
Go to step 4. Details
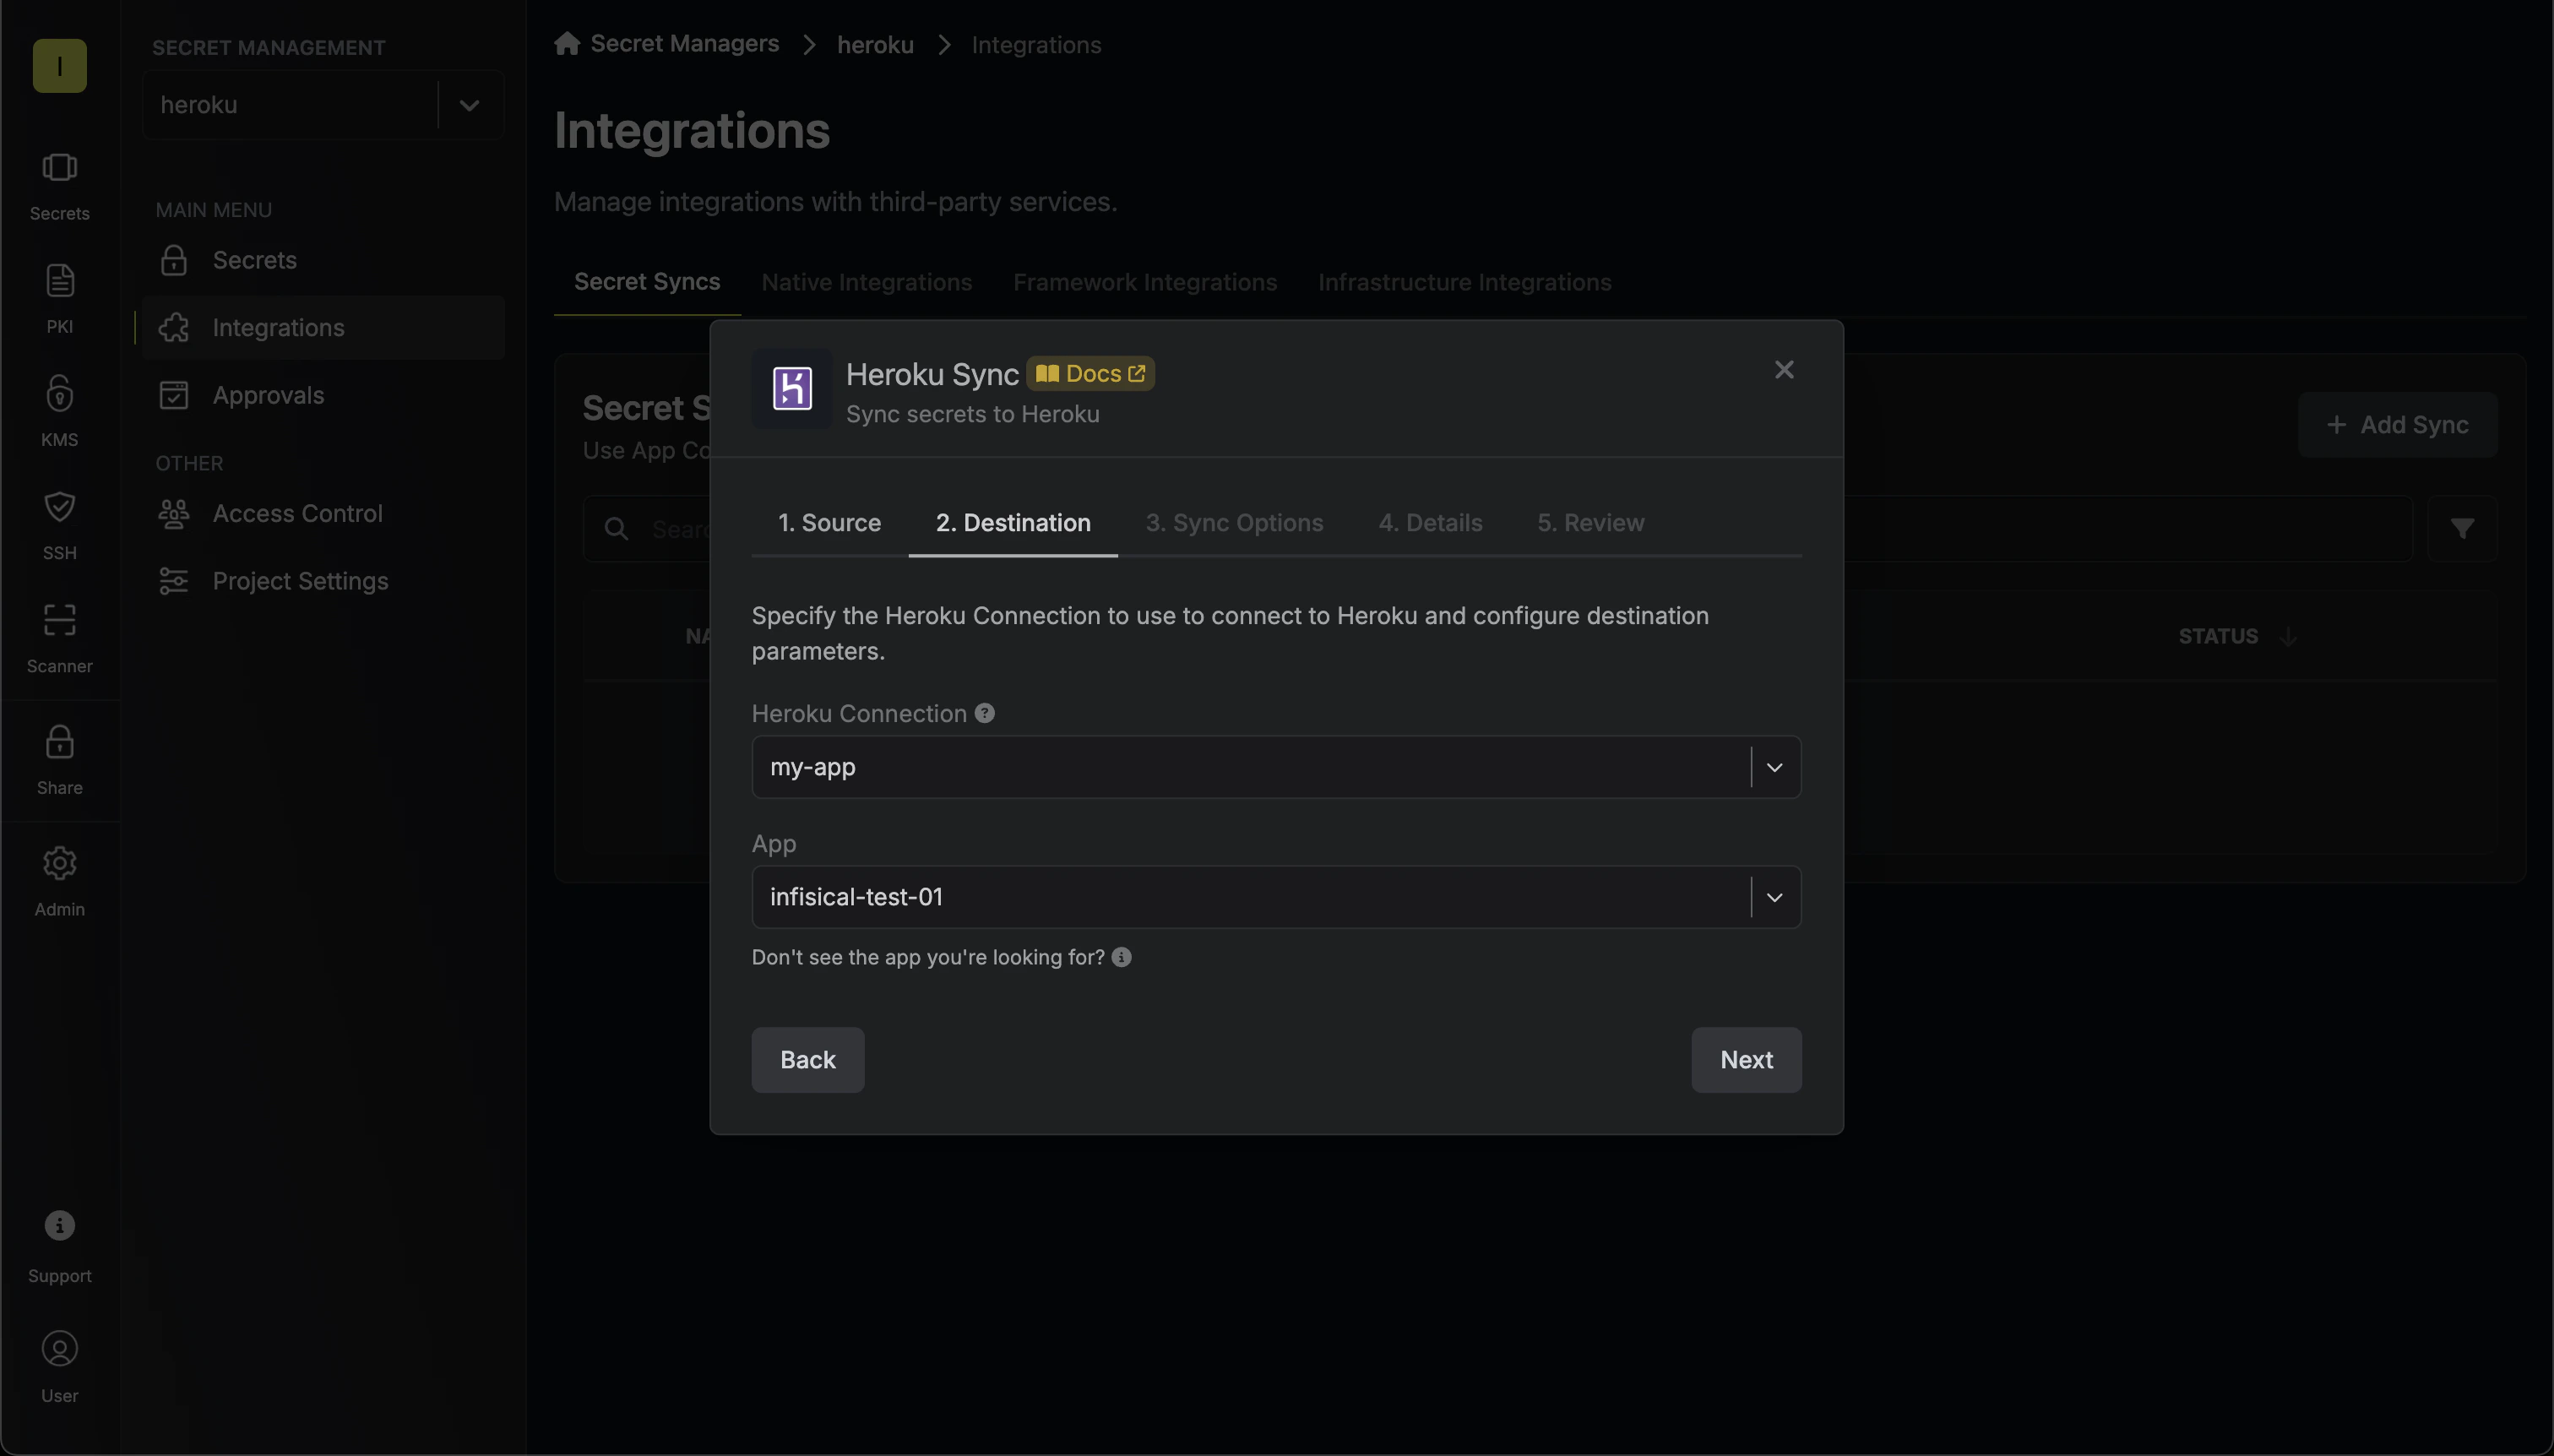pos(1430,523)
